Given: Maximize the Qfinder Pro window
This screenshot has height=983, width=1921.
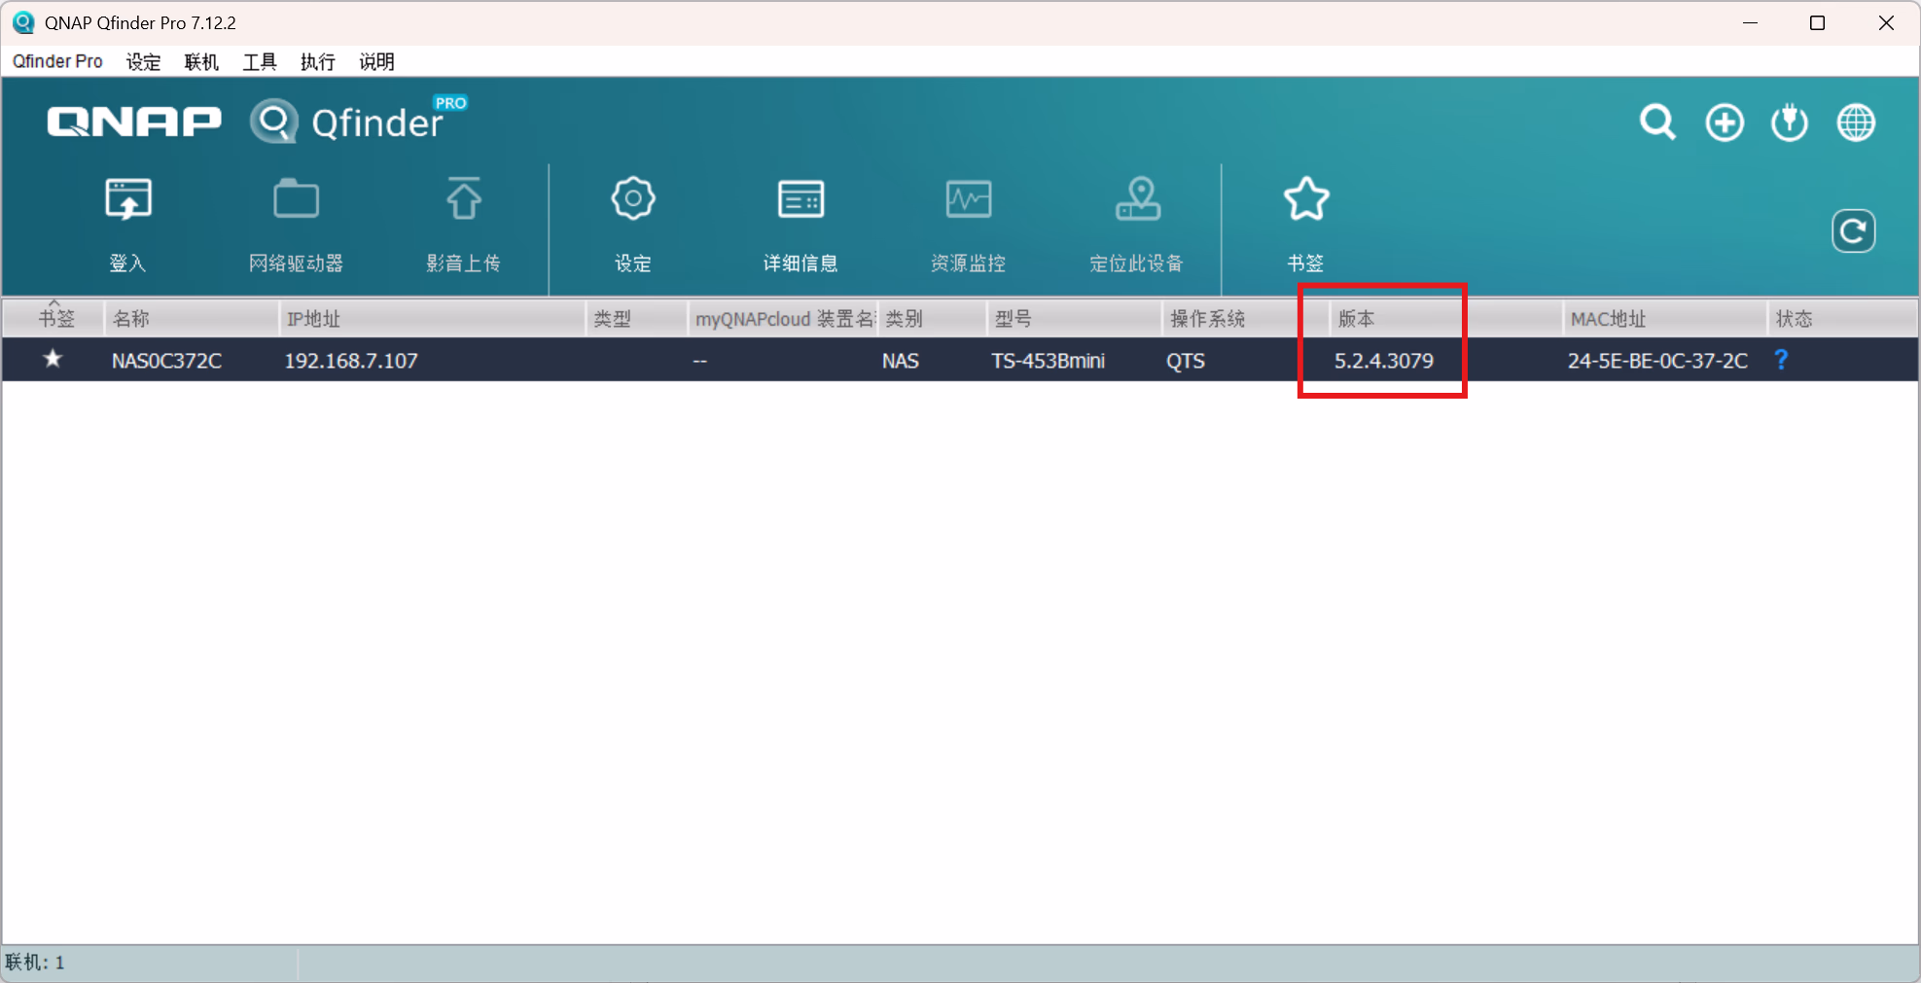Looking at the screenshot, I should click(1817, 22).
